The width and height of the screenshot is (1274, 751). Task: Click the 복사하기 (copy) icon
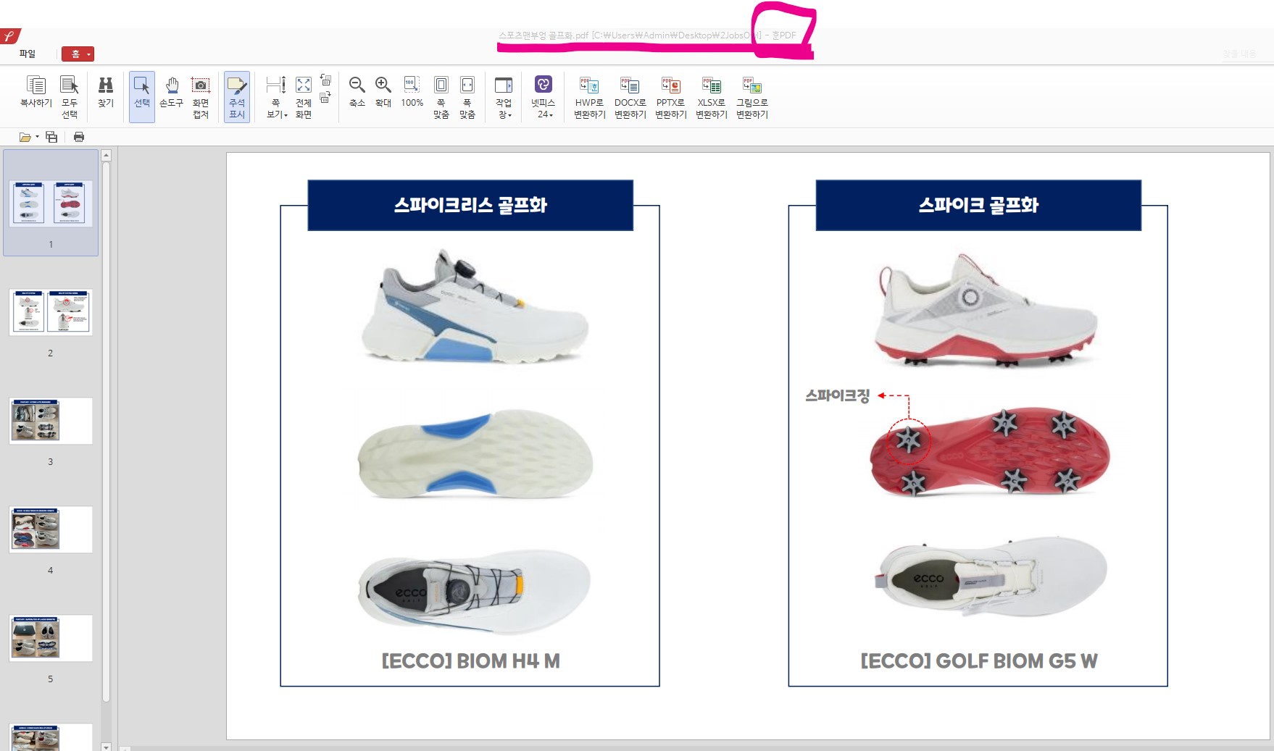pyautogui.click(x=36, y=93)
